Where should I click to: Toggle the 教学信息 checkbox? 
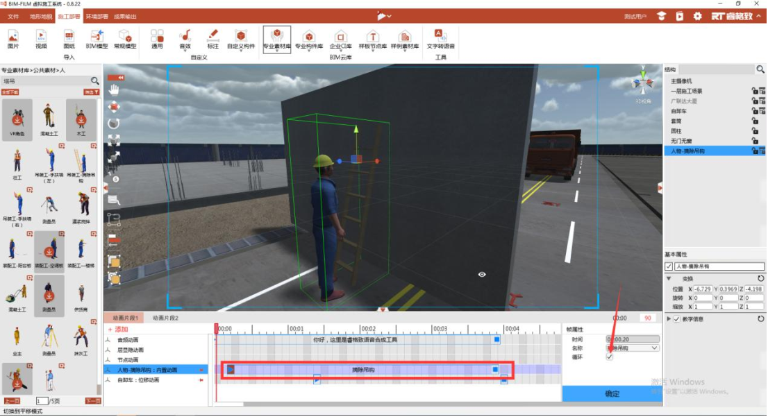(x=677, y=319)
